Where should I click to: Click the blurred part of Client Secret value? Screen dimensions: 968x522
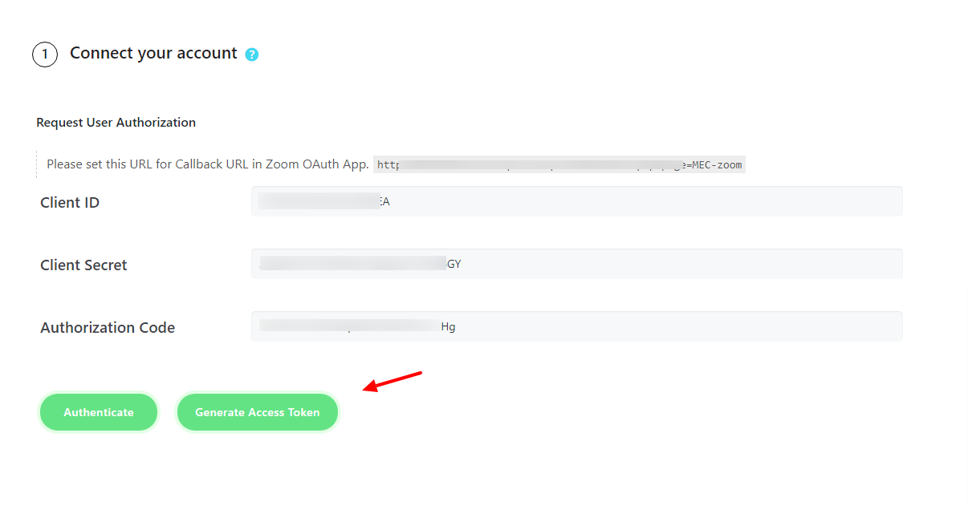[x=352, y=264]
